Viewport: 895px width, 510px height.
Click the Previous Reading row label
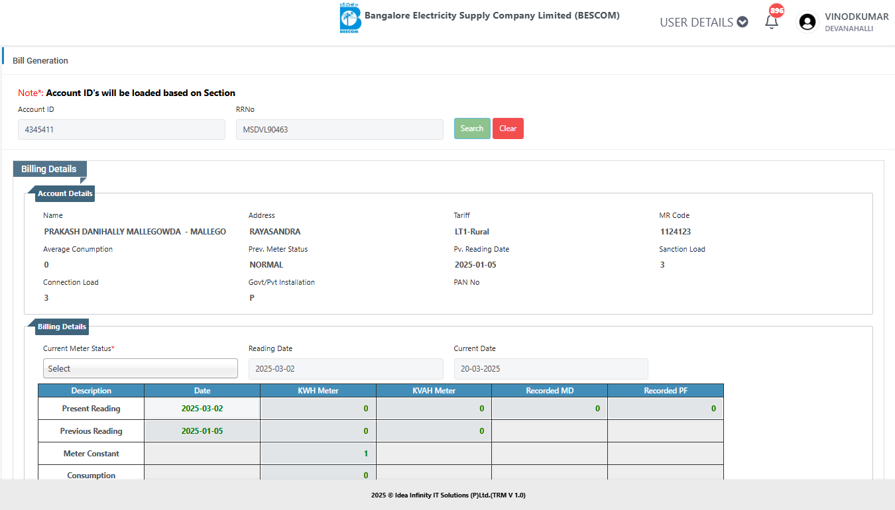(x=91, y=431)
